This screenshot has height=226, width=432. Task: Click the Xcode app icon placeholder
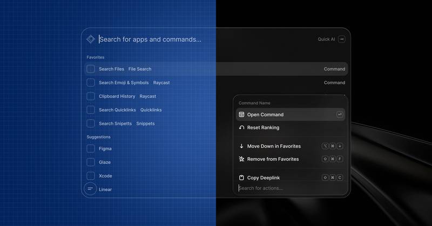pyautogui.click(x=91, y=176)
